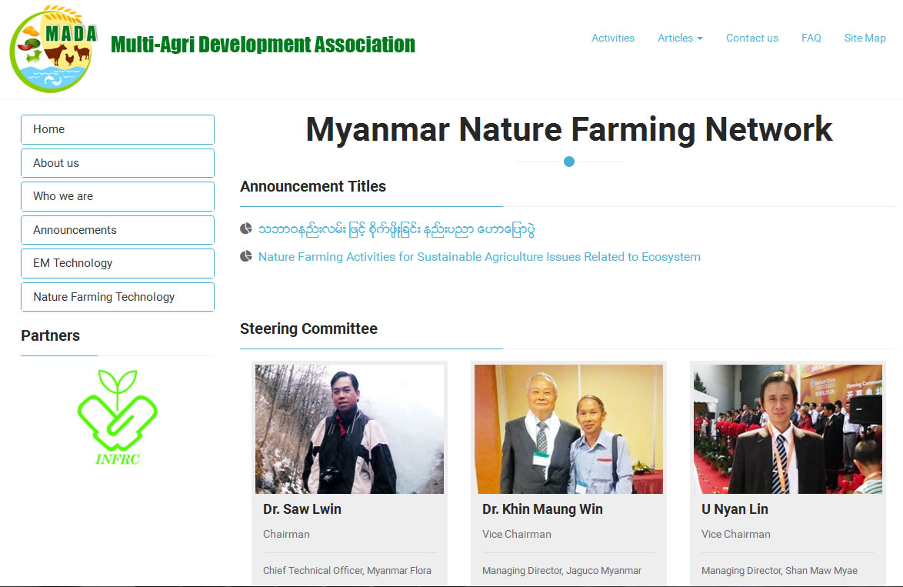Open the photo of U Nyan Lin
Image resolution: width=903 pixels, height=587 pixels.
pyautogui.click(x=788, y=429)
